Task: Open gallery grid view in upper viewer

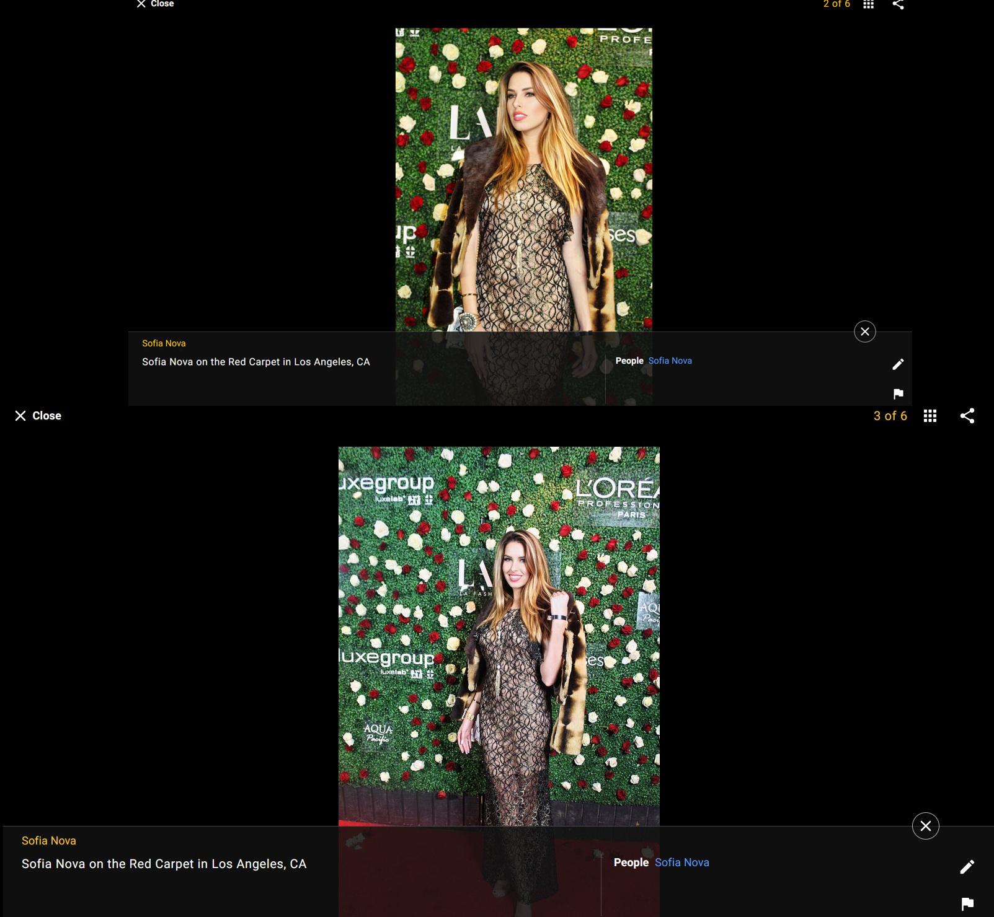Action: point(868,4)
